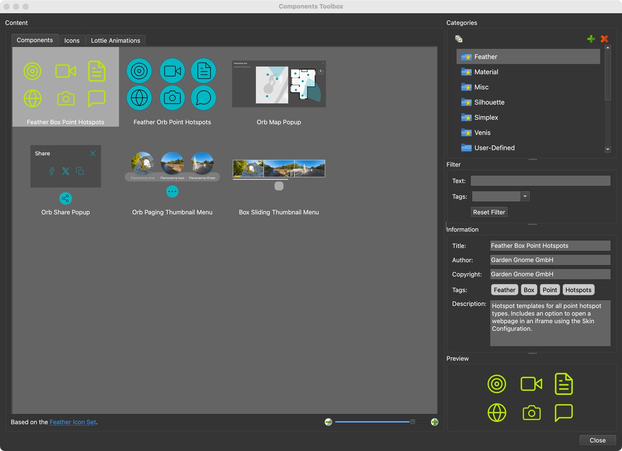Select the Orb Map Popup component
The image size is (622, 451).
[279, 92]
